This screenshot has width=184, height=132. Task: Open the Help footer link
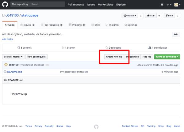[x=68, y=126]
